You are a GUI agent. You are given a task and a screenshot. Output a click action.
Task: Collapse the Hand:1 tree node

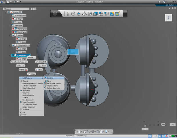point(10,36)
